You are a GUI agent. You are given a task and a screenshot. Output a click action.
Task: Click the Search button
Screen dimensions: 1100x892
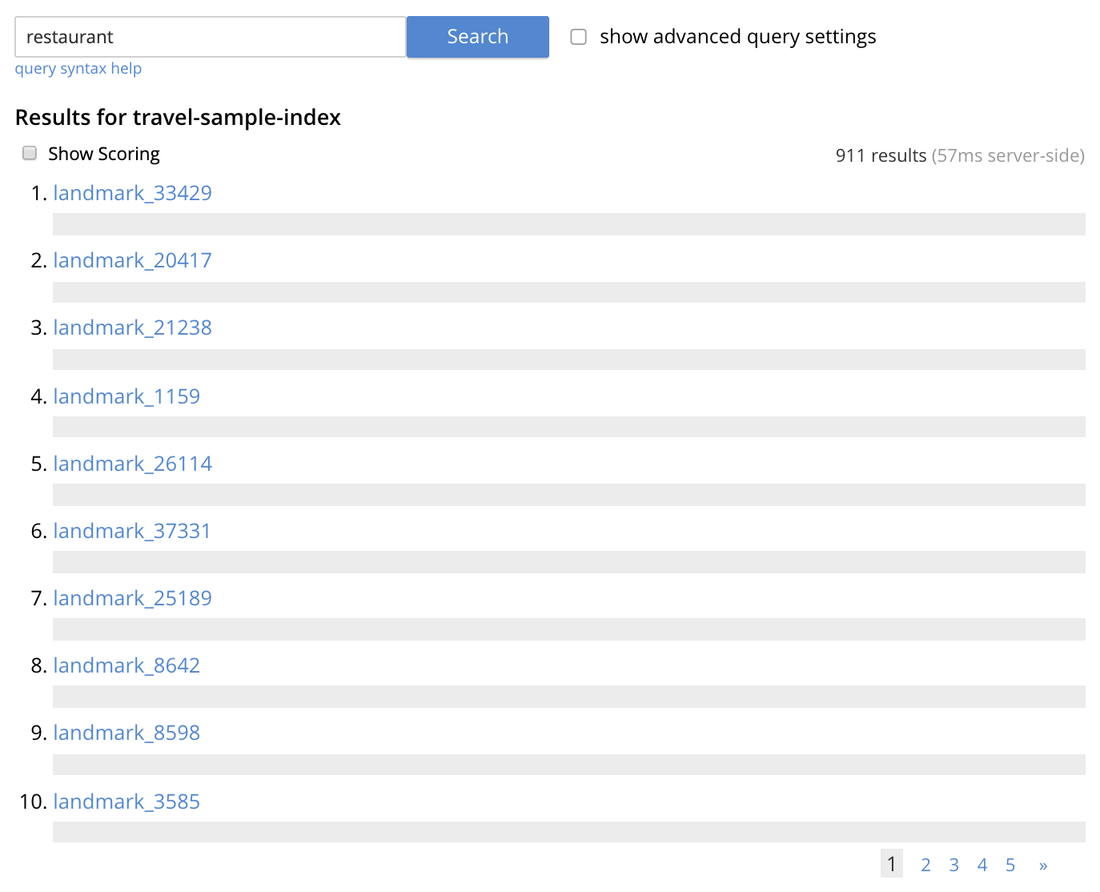click(x=477, y=36)
